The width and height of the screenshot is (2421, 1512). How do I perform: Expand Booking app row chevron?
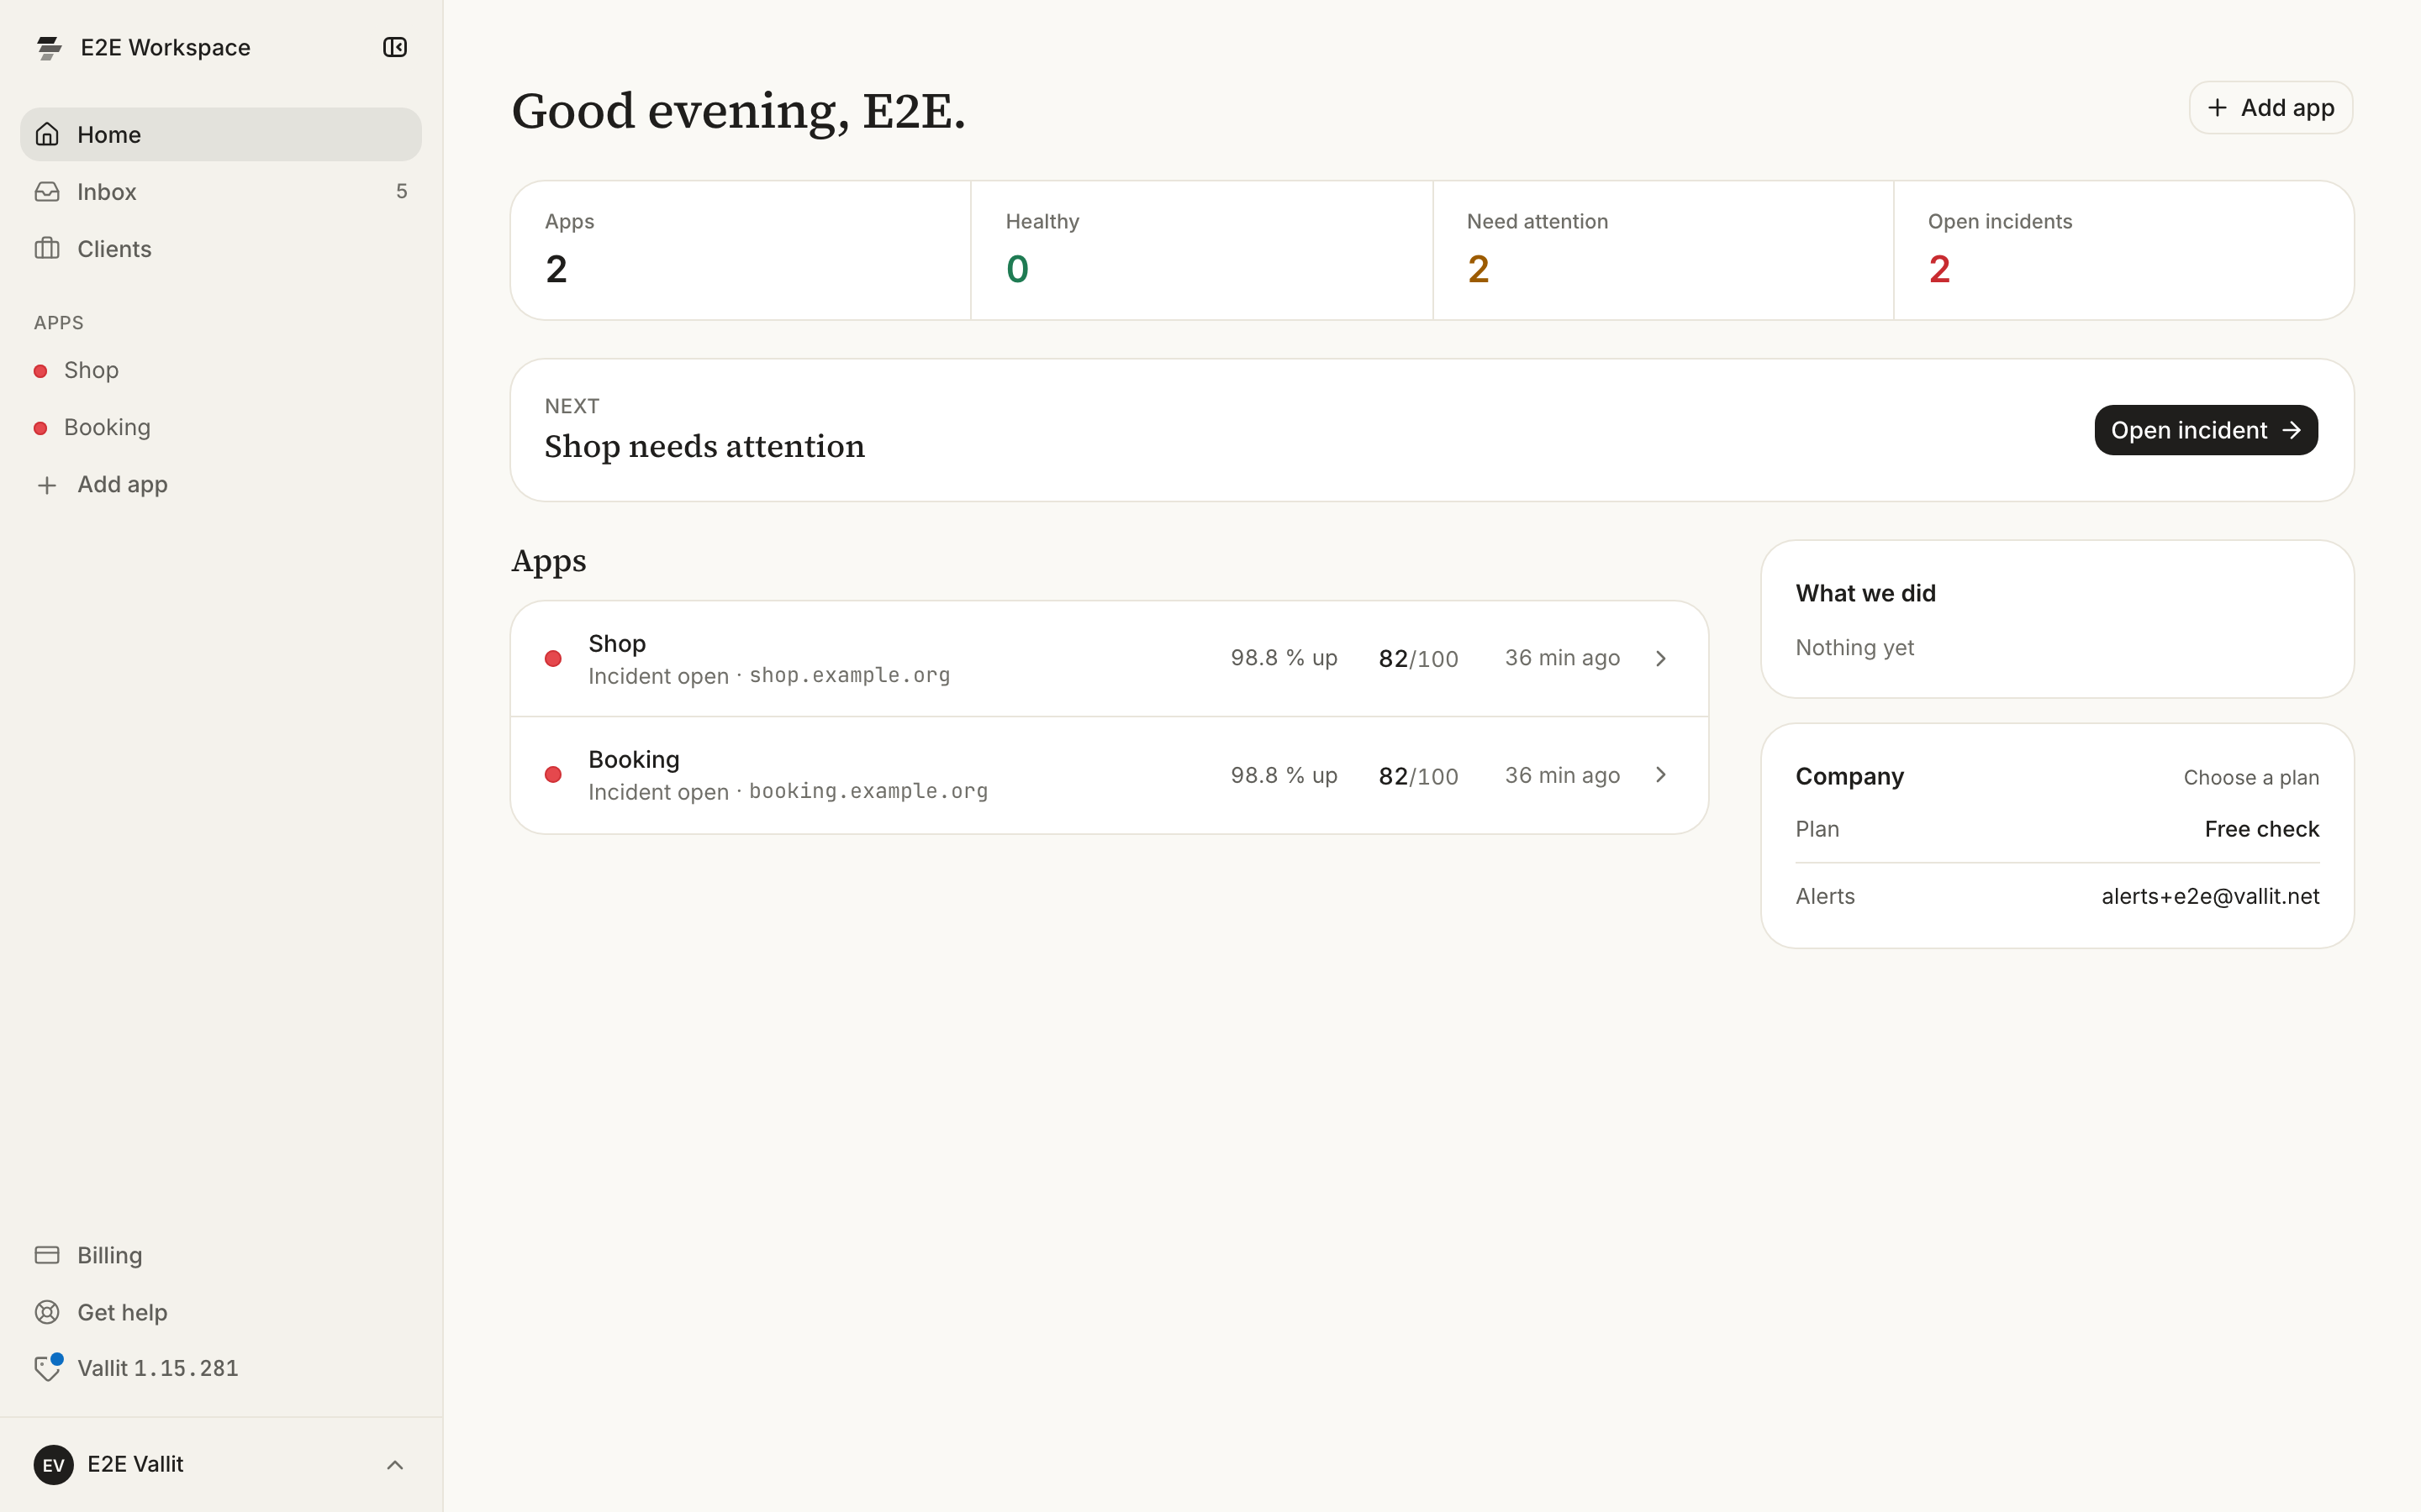(x=1661, y=775)
